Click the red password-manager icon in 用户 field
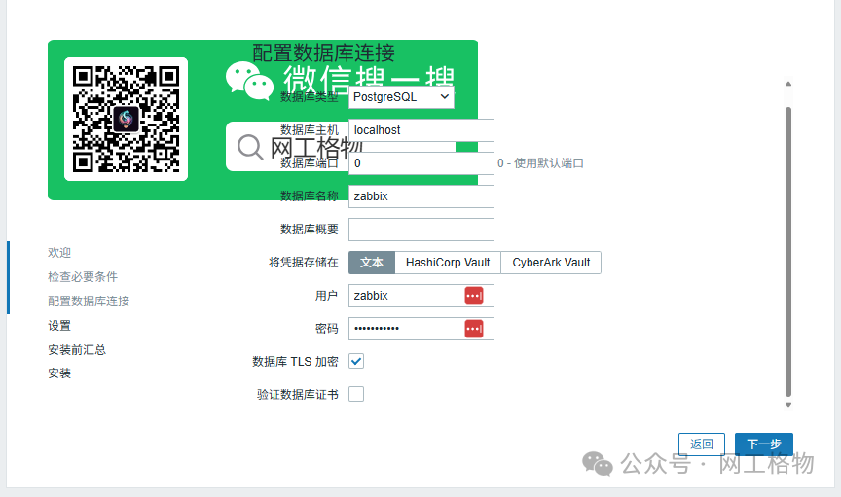Image resolution: width=841 pixels, height=497 pixels. click(x=474, y=296)
